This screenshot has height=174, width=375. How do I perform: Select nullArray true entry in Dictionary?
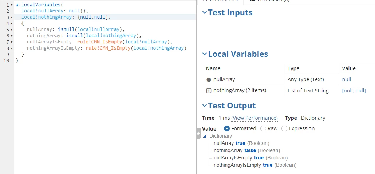click(x=241, y=143)
